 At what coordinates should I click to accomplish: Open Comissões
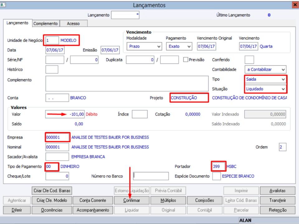205,200
